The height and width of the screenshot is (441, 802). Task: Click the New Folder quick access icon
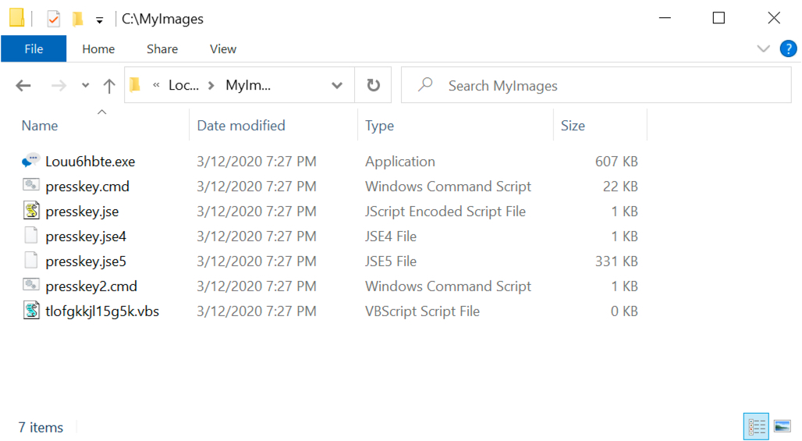(x=78, y=19)
